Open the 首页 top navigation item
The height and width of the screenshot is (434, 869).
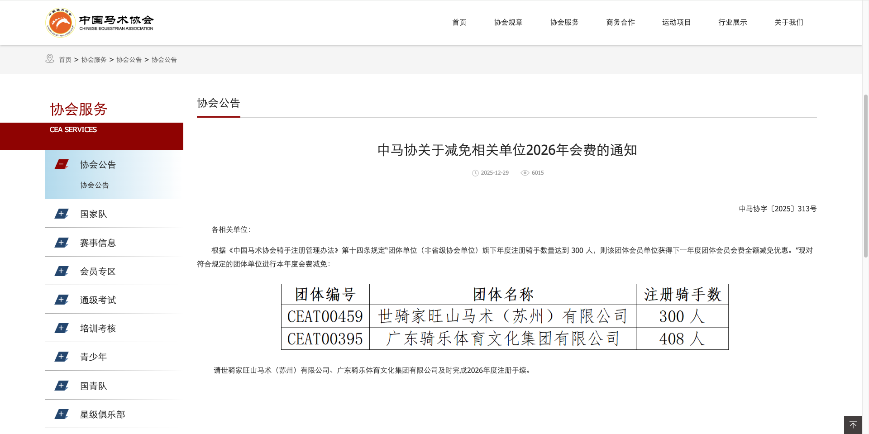pos(459,22)
